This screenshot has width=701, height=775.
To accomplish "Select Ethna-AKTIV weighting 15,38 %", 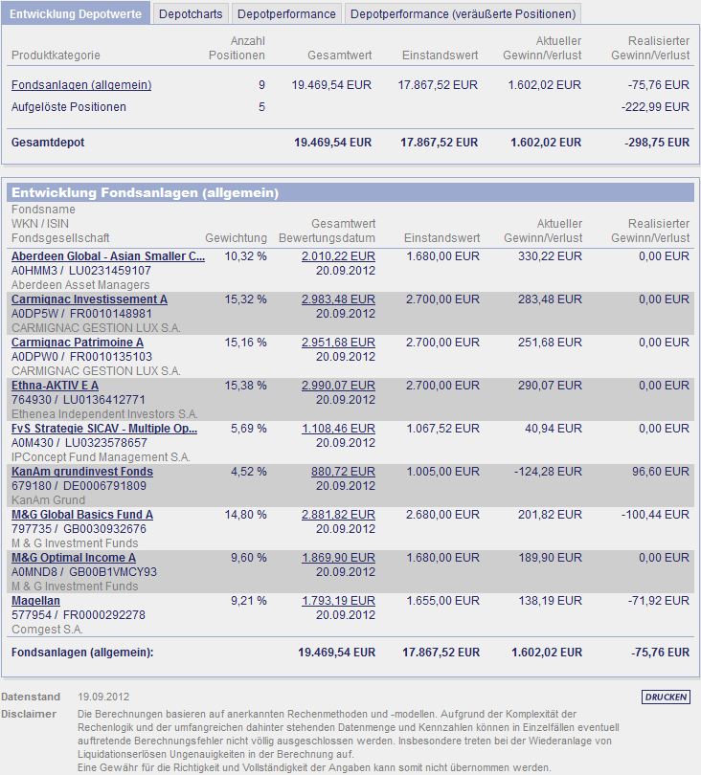I will [245, 385].
